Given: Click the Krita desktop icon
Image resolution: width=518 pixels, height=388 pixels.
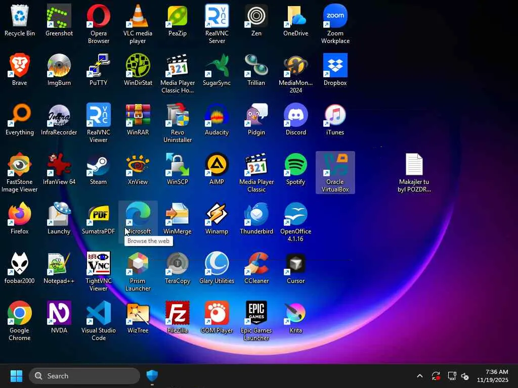Looking at the screenshot, I should [x=295, y=314].
